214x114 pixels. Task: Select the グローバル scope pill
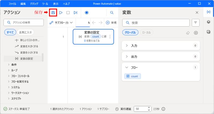(x=130, y=32)
